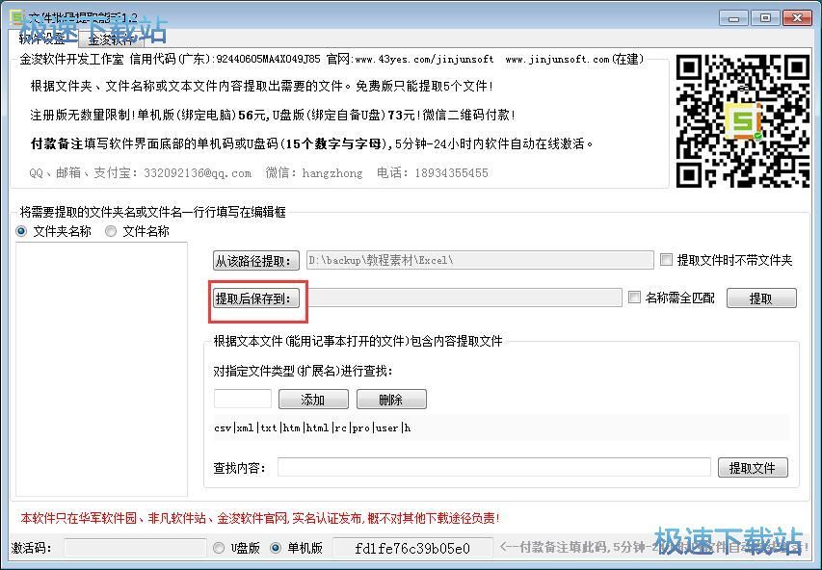822x570 pixels.
Task: Click the machine code fd1fe76c39b05e0 field
Action: tap(412, 548)
